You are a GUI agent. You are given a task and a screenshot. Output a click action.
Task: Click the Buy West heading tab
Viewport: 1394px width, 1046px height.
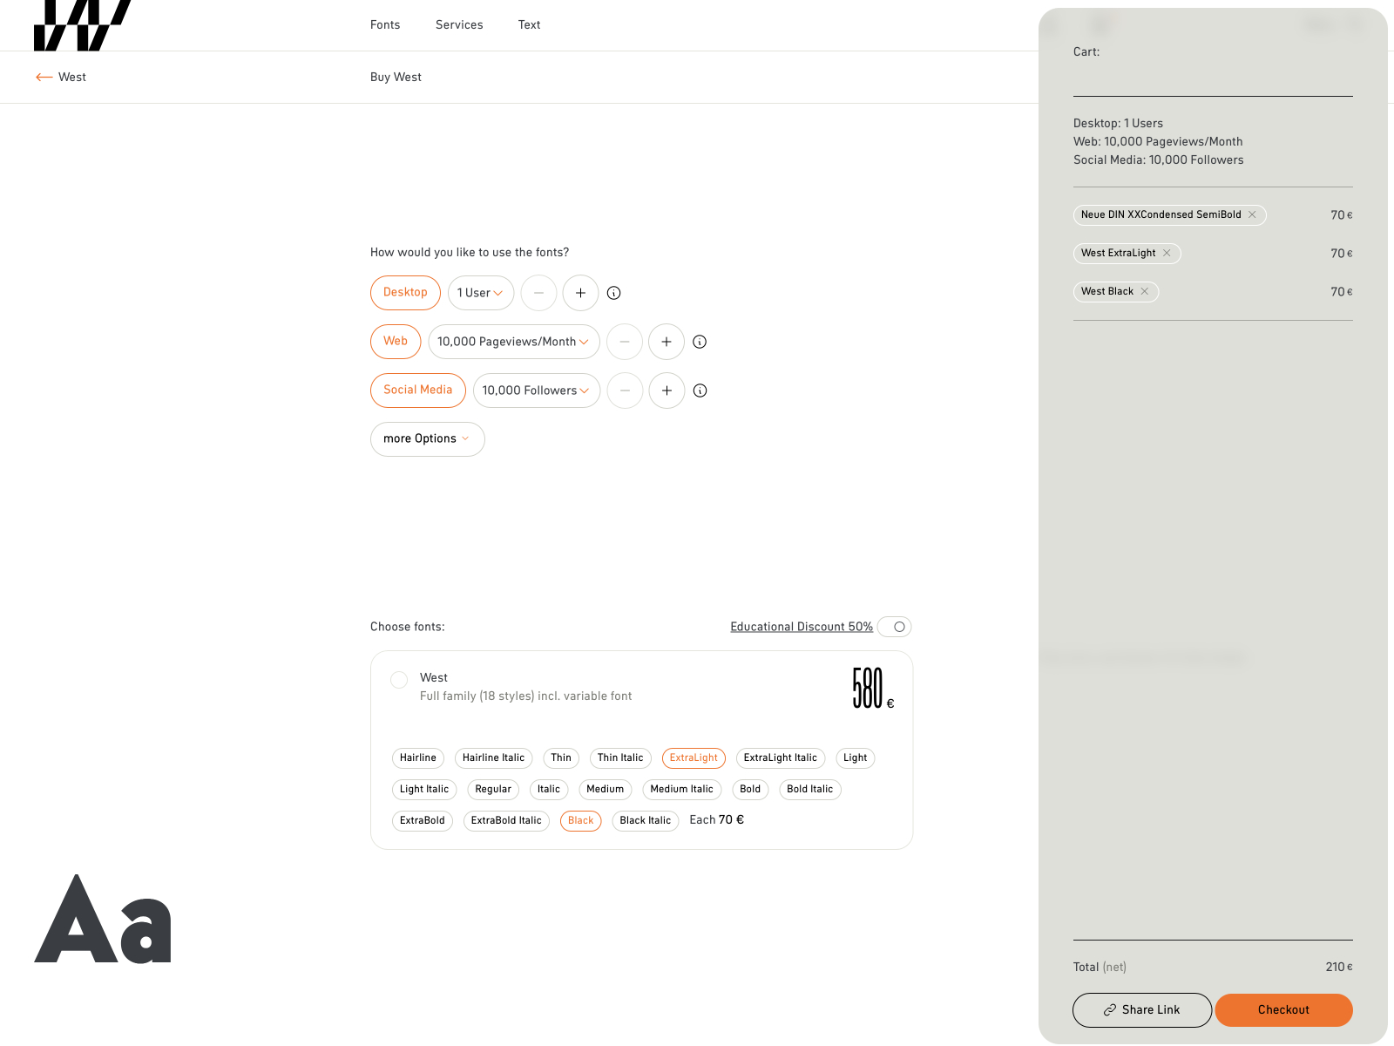point(396,78)
